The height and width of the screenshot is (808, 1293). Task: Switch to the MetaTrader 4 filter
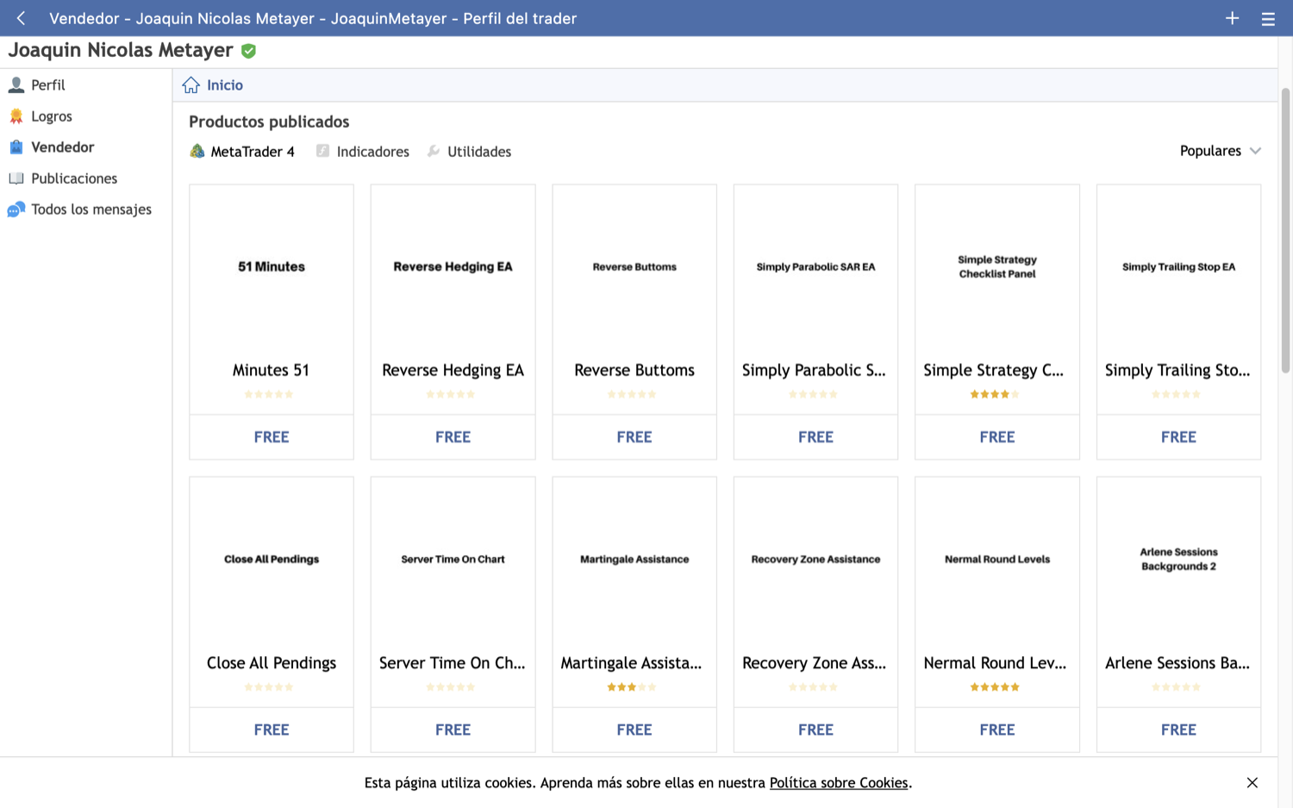pos(242,152)
